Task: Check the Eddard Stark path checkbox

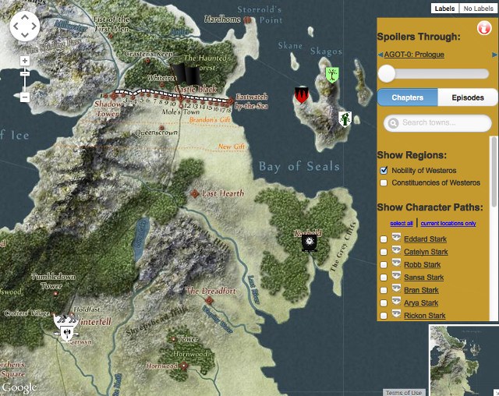Action: click(x=384, y=239)
